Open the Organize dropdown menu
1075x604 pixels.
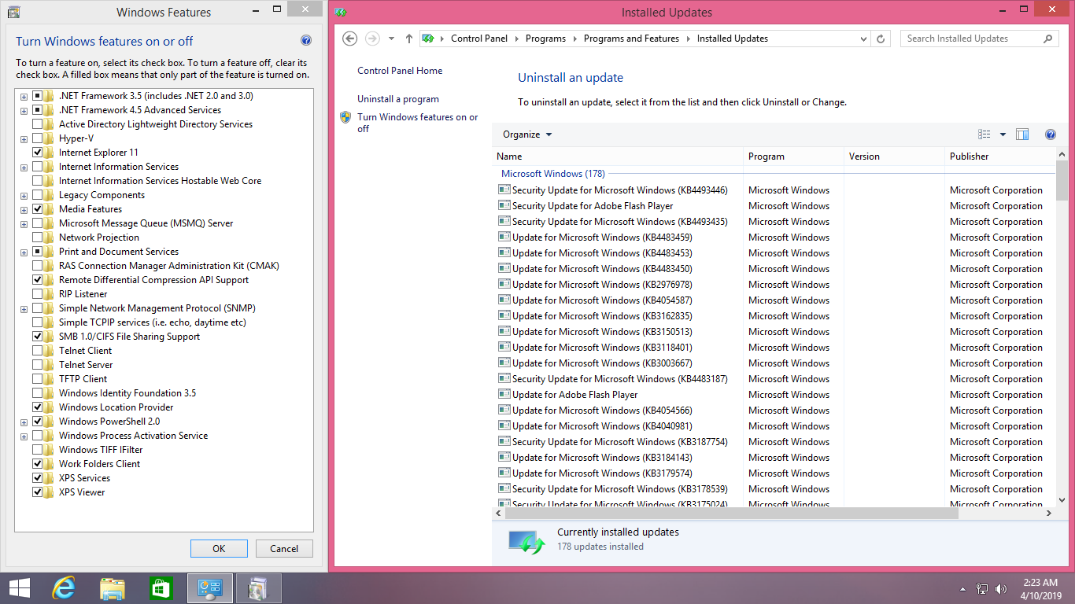(x=527, y=134)
